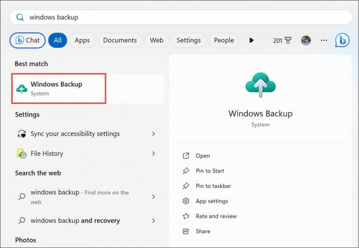Click the large Windows Backup cloud icon
This screenshot has height=248, width=359.
tap(260, 85)
